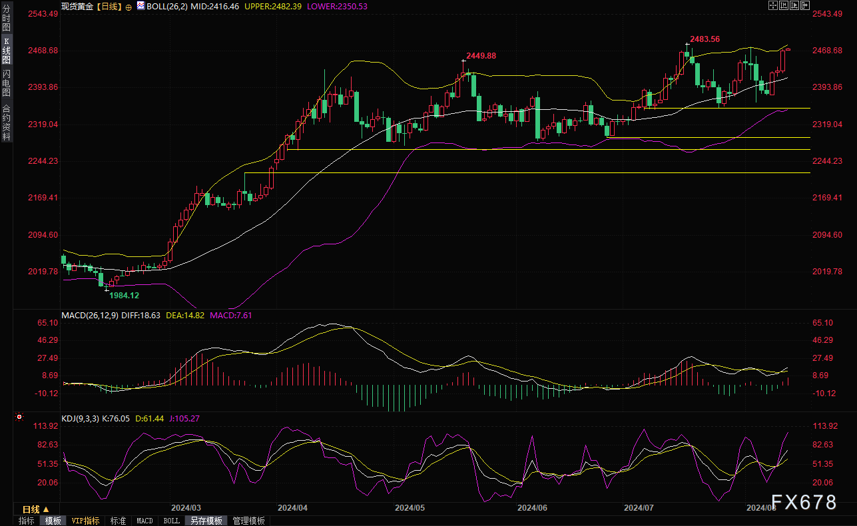Click the UPPER:2482.39 value
Image resolution: width=857 pixels, height=526 pixels.
(x=274, y=6)
